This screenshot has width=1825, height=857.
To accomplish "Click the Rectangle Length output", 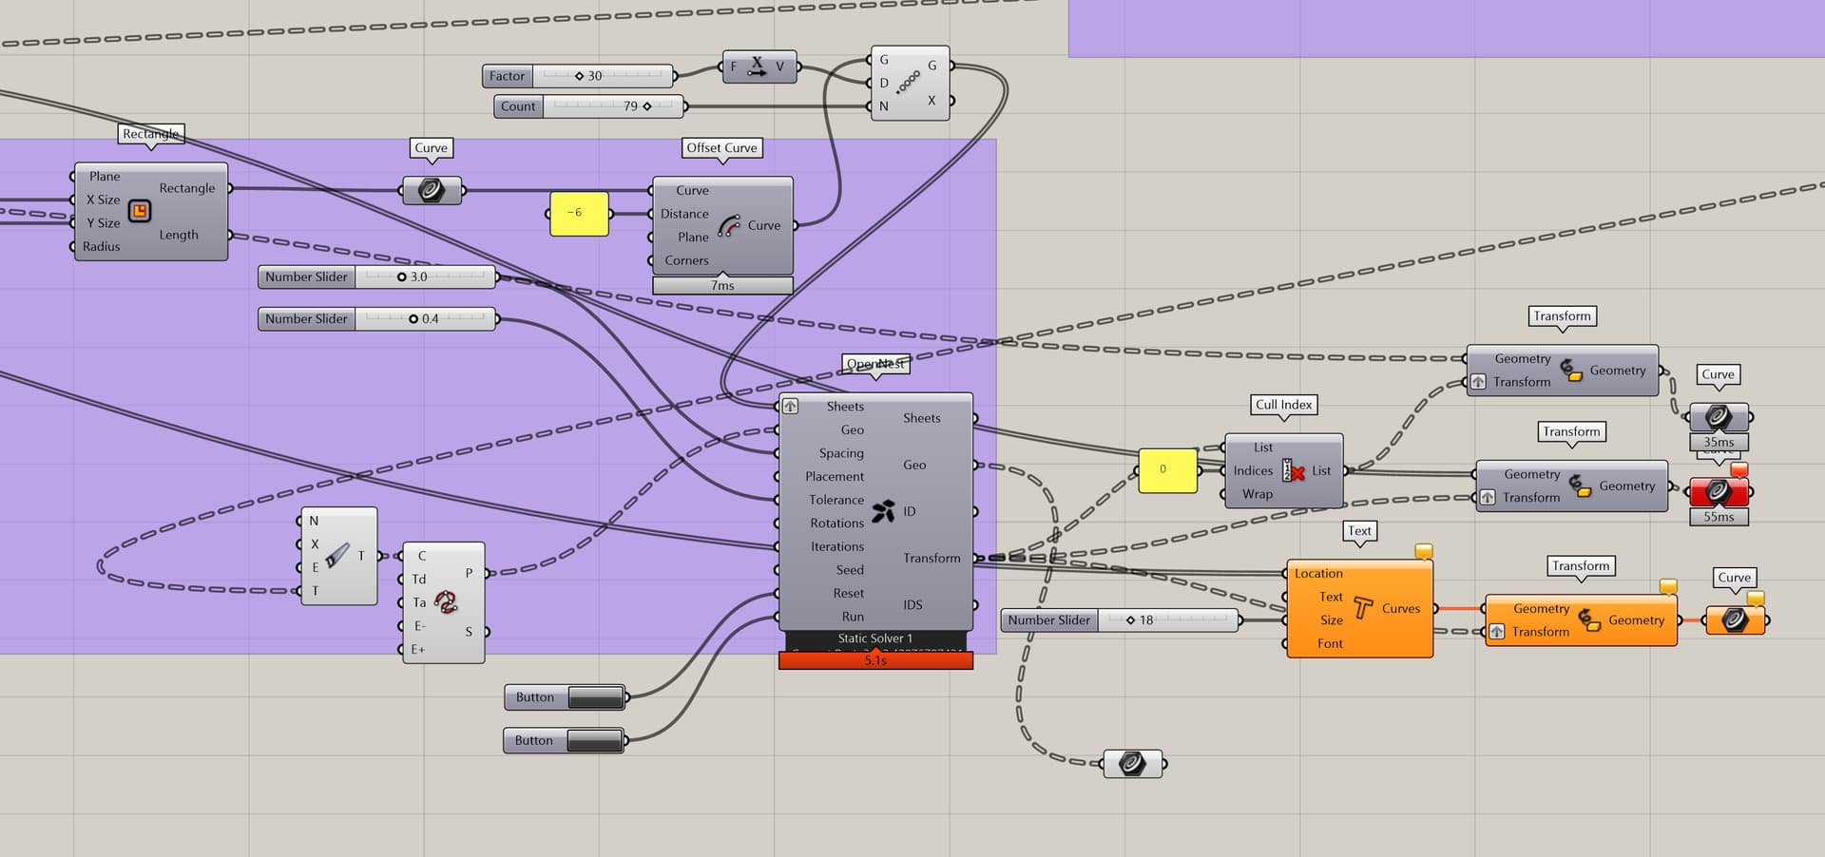I will pyautogui.click(x=179, y=235).
